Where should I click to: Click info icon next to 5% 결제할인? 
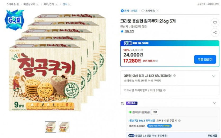(x=174, y=76)
